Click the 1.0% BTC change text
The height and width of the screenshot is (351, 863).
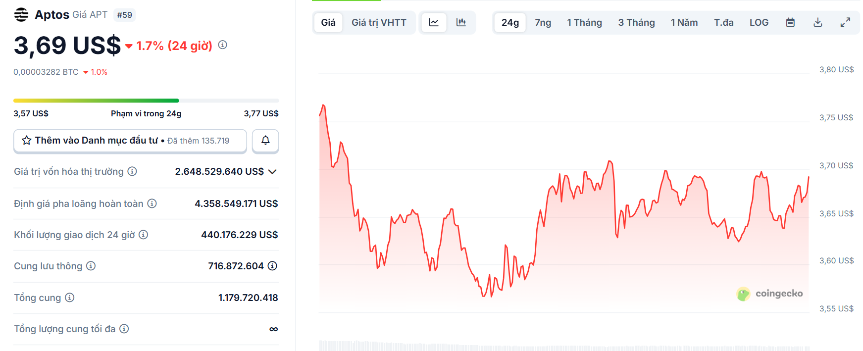click(99, 72)
